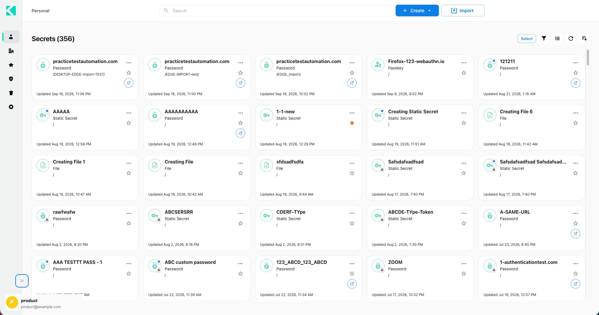This screenshot has height=315, width=599.
Task: Open the organization building sidebar item
Action: [11, 51]
